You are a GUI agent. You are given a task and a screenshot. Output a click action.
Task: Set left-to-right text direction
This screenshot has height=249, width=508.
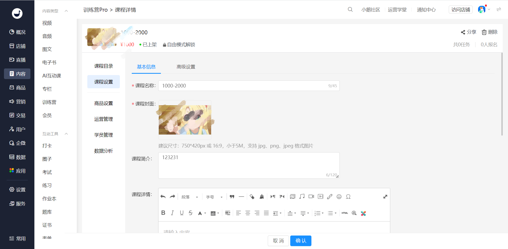[273, 197]
